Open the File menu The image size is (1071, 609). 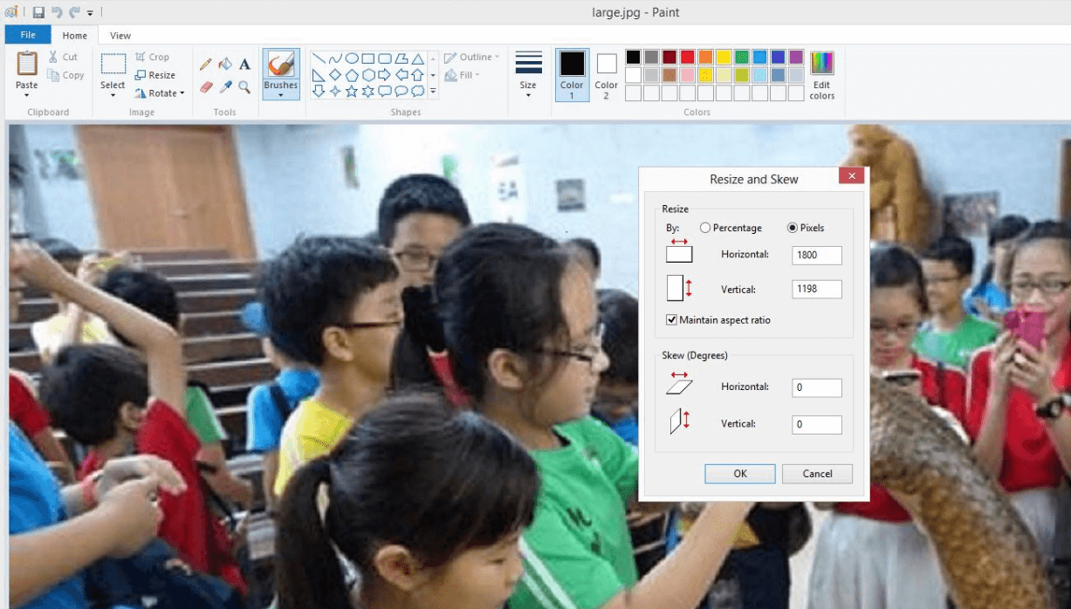[28, 35]
